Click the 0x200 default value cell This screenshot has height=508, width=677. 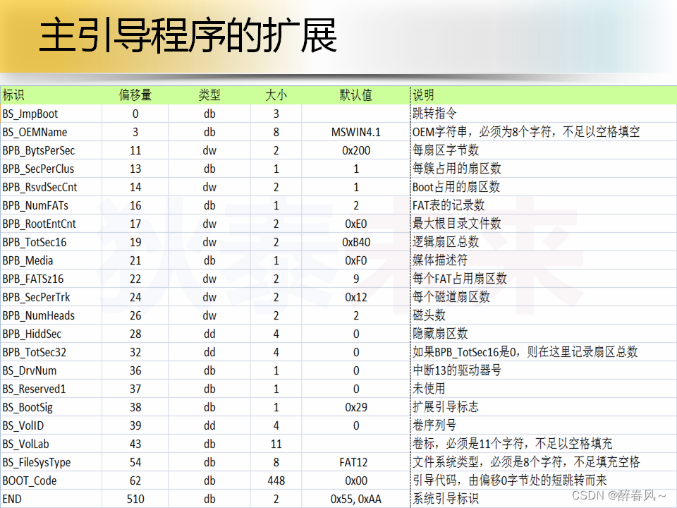click(x=356, y=150)
